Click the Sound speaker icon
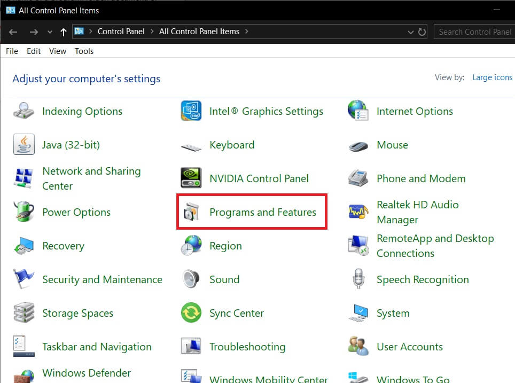The height and width of the screenshot is (383, 515). pyautogui.click(x=191, y=279)
